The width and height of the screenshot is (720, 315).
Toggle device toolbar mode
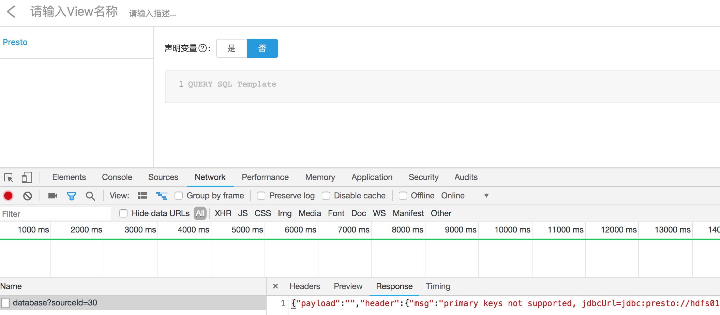coord(27,177)
